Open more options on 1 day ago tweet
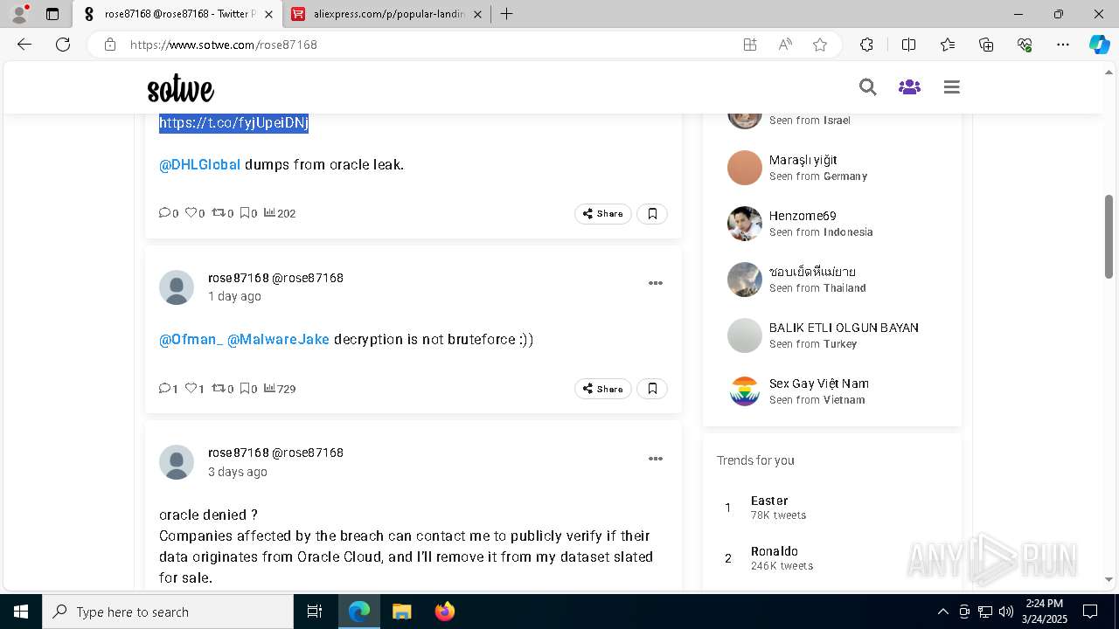Image resolution: width=1119 pixels, height=629 pixels. tap(656, 283)
